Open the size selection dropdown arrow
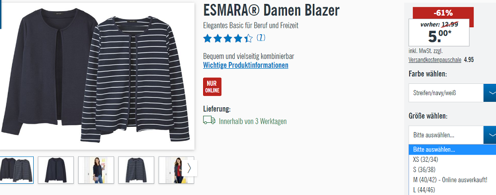Viewport: 496px width, 195px height. 490,135
